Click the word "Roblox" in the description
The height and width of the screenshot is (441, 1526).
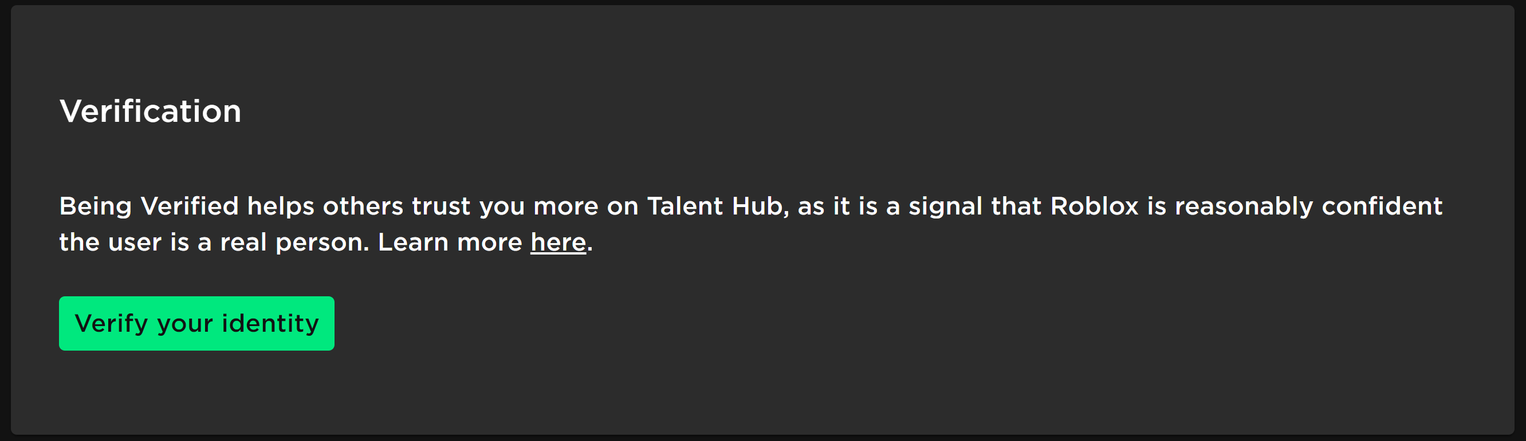click(1094, 206)
